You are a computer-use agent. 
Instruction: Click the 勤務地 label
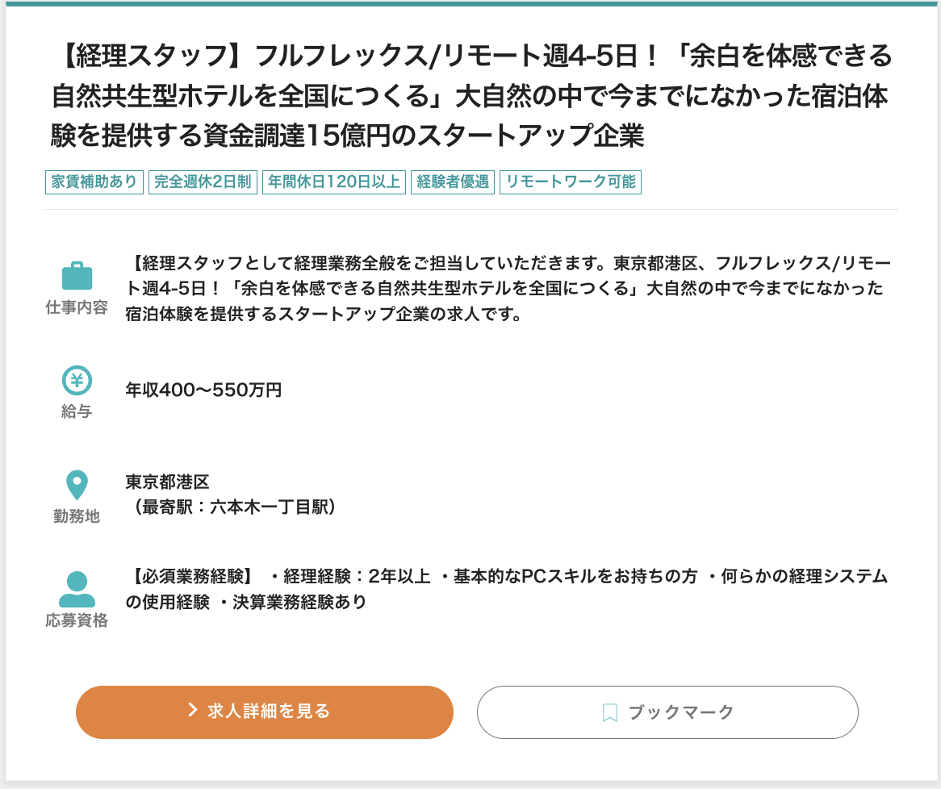click(77, 516)
